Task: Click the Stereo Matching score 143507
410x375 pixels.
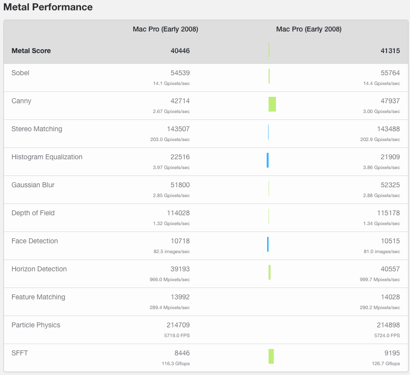Action: (178, 129)
